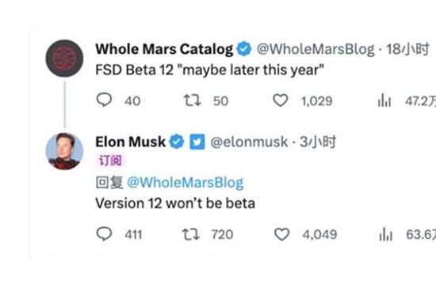Click the 订阅 subscribe label
The width and height of the screenshot is (436, 299).
click(x=110, y=161)
